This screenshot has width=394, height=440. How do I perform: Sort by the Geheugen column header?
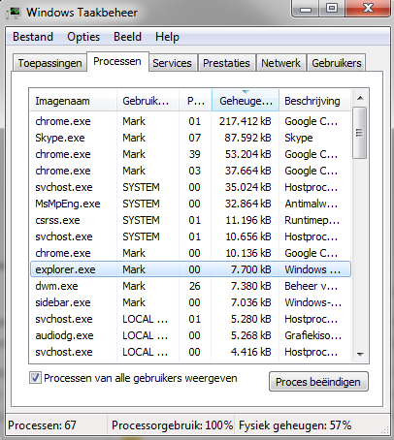pyautogui.click(x=246, y=101)
